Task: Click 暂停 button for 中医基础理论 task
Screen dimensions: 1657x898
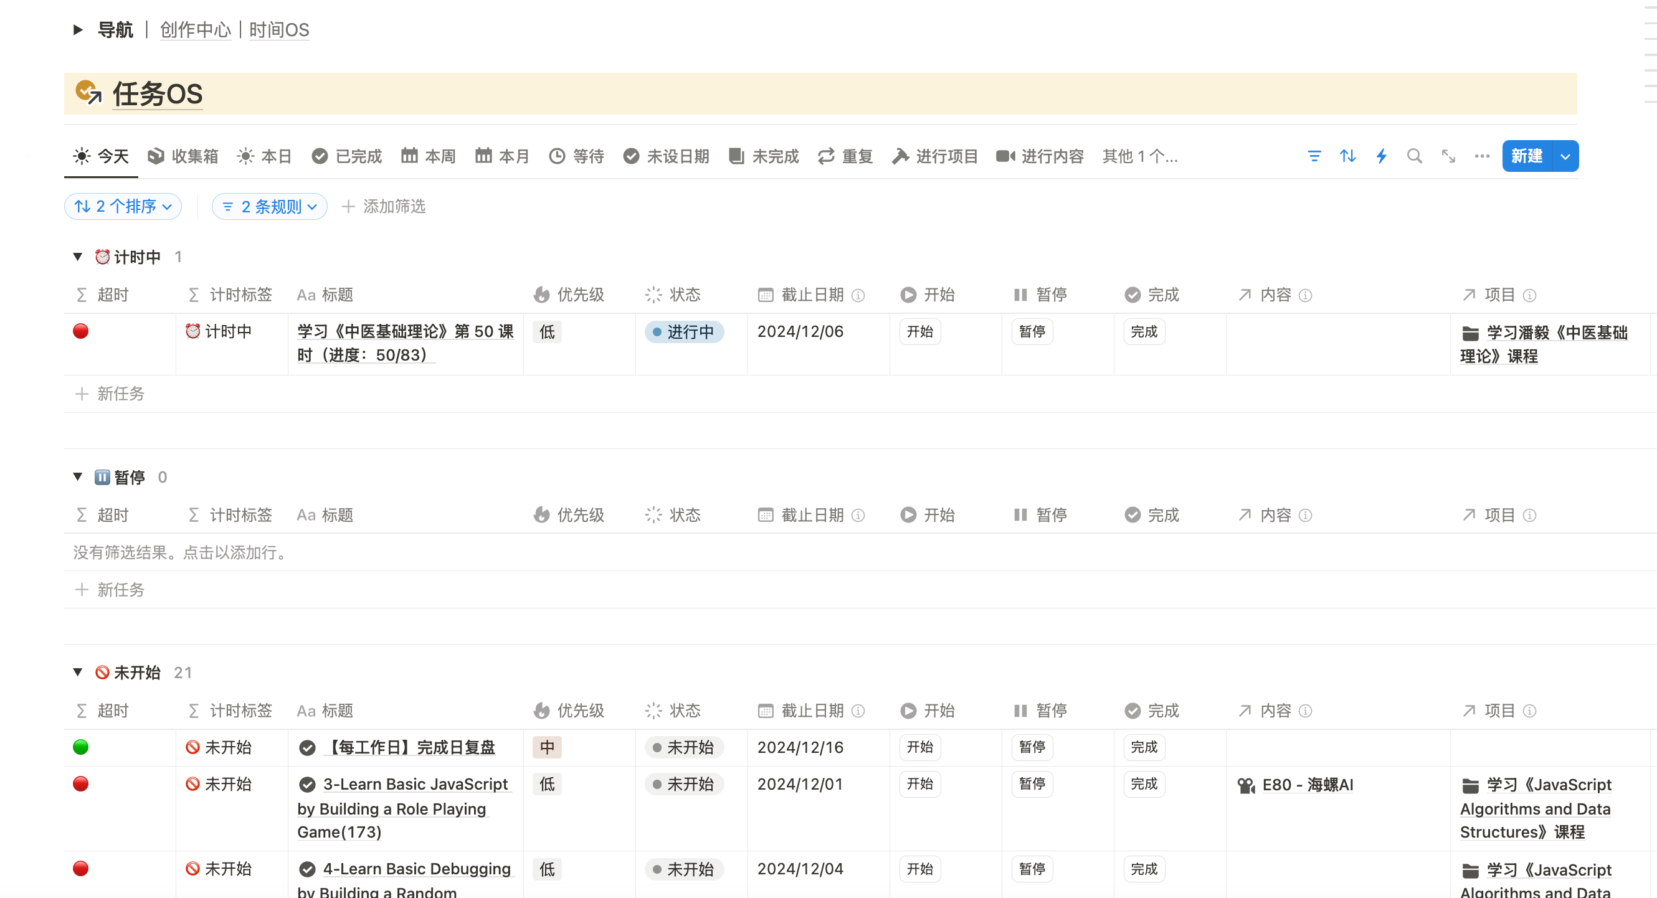Action: click(x=1032, y=332)
